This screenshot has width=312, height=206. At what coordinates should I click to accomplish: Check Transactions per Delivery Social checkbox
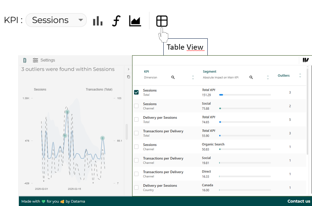coord(136,160)
